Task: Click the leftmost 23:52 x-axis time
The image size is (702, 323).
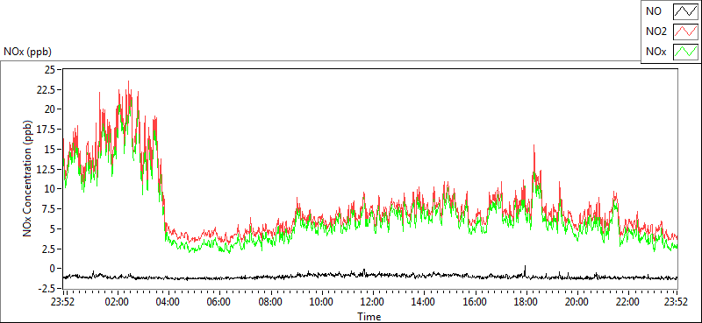Action: tap(63, 302)
